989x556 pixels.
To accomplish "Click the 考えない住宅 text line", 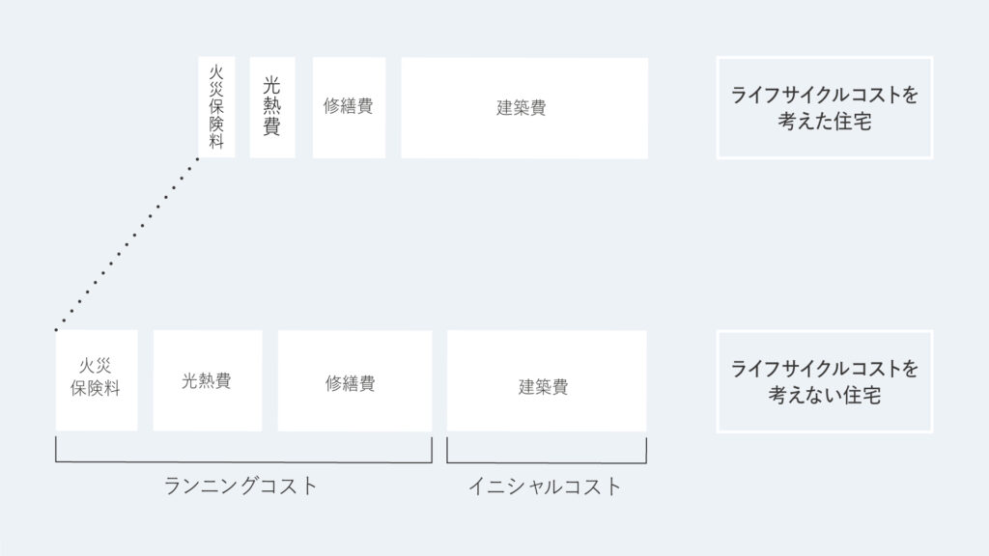I will point(824,396).
